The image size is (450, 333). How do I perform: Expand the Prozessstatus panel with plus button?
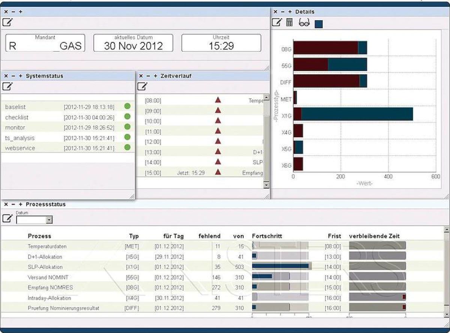pos(20,204)
